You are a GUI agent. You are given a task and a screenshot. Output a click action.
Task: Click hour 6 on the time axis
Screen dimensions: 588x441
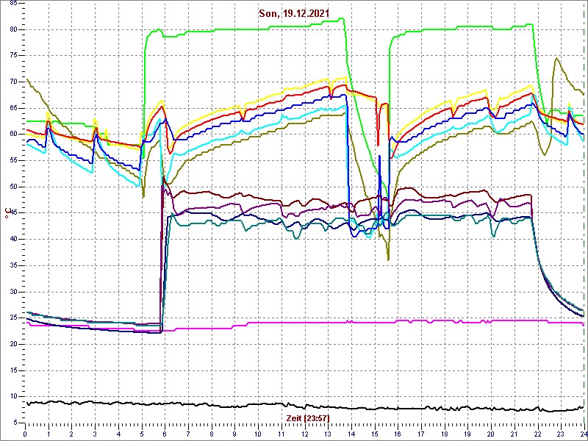(x=165, y=433)
